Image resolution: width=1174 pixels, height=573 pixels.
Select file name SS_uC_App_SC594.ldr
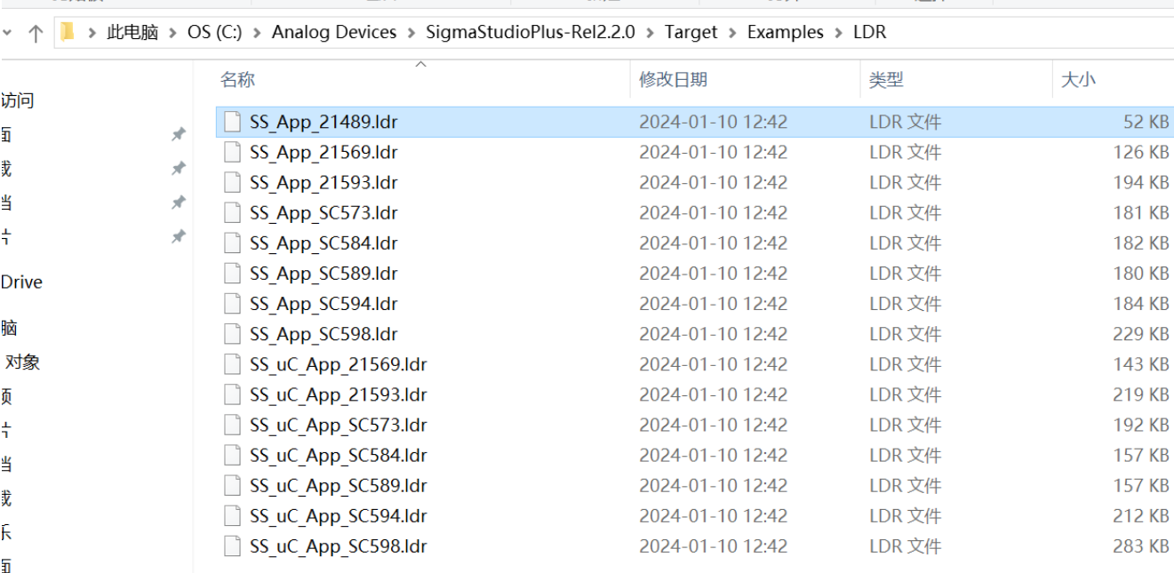click(x=339, y=514)
